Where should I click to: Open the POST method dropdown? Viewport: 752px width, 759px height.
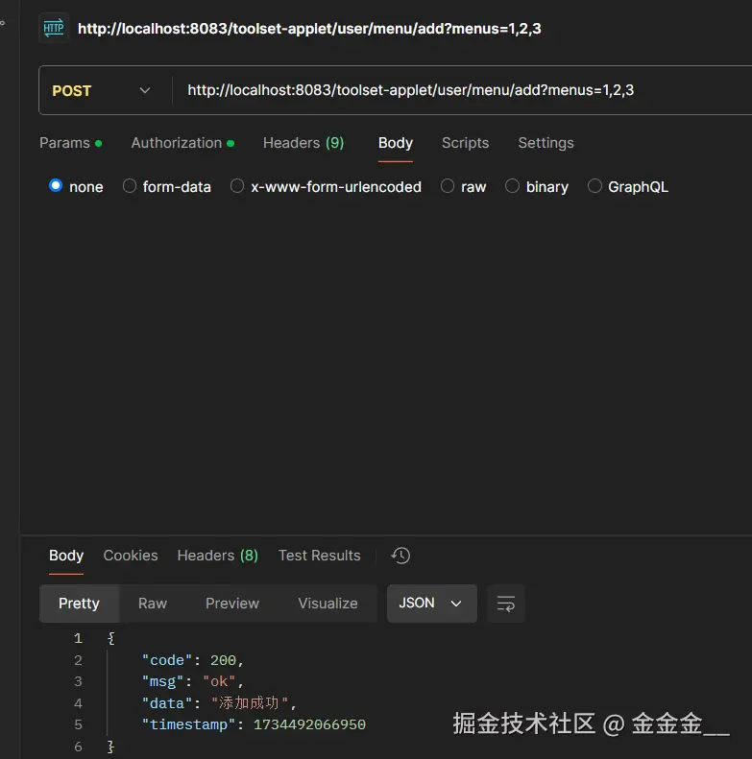[101, 90]
